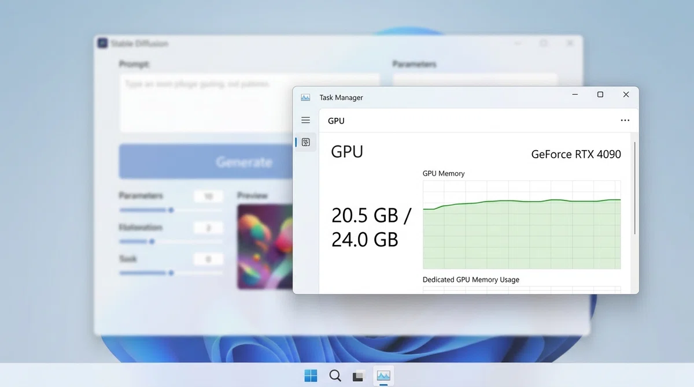This screenshot has width=694, height=387.
Task: Open the Windows Start button on taskbar
Action: 311,376
